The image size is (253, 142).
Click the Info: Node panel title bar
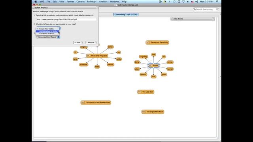pos(193,19)
